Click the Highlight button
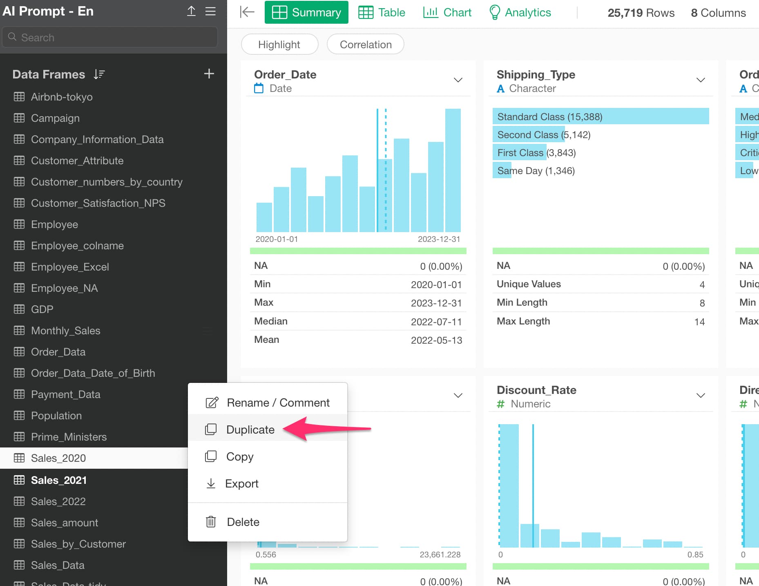This screenshot has height=586, width=759. pos(279,44)
